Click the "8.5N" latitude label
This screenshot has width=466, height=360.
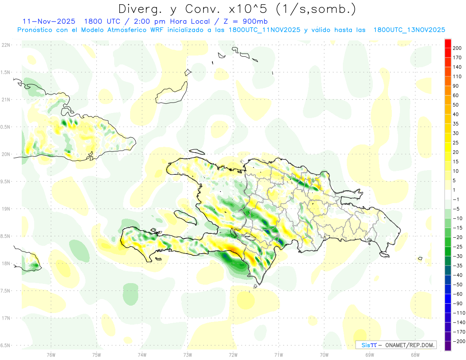click(6, 236)
